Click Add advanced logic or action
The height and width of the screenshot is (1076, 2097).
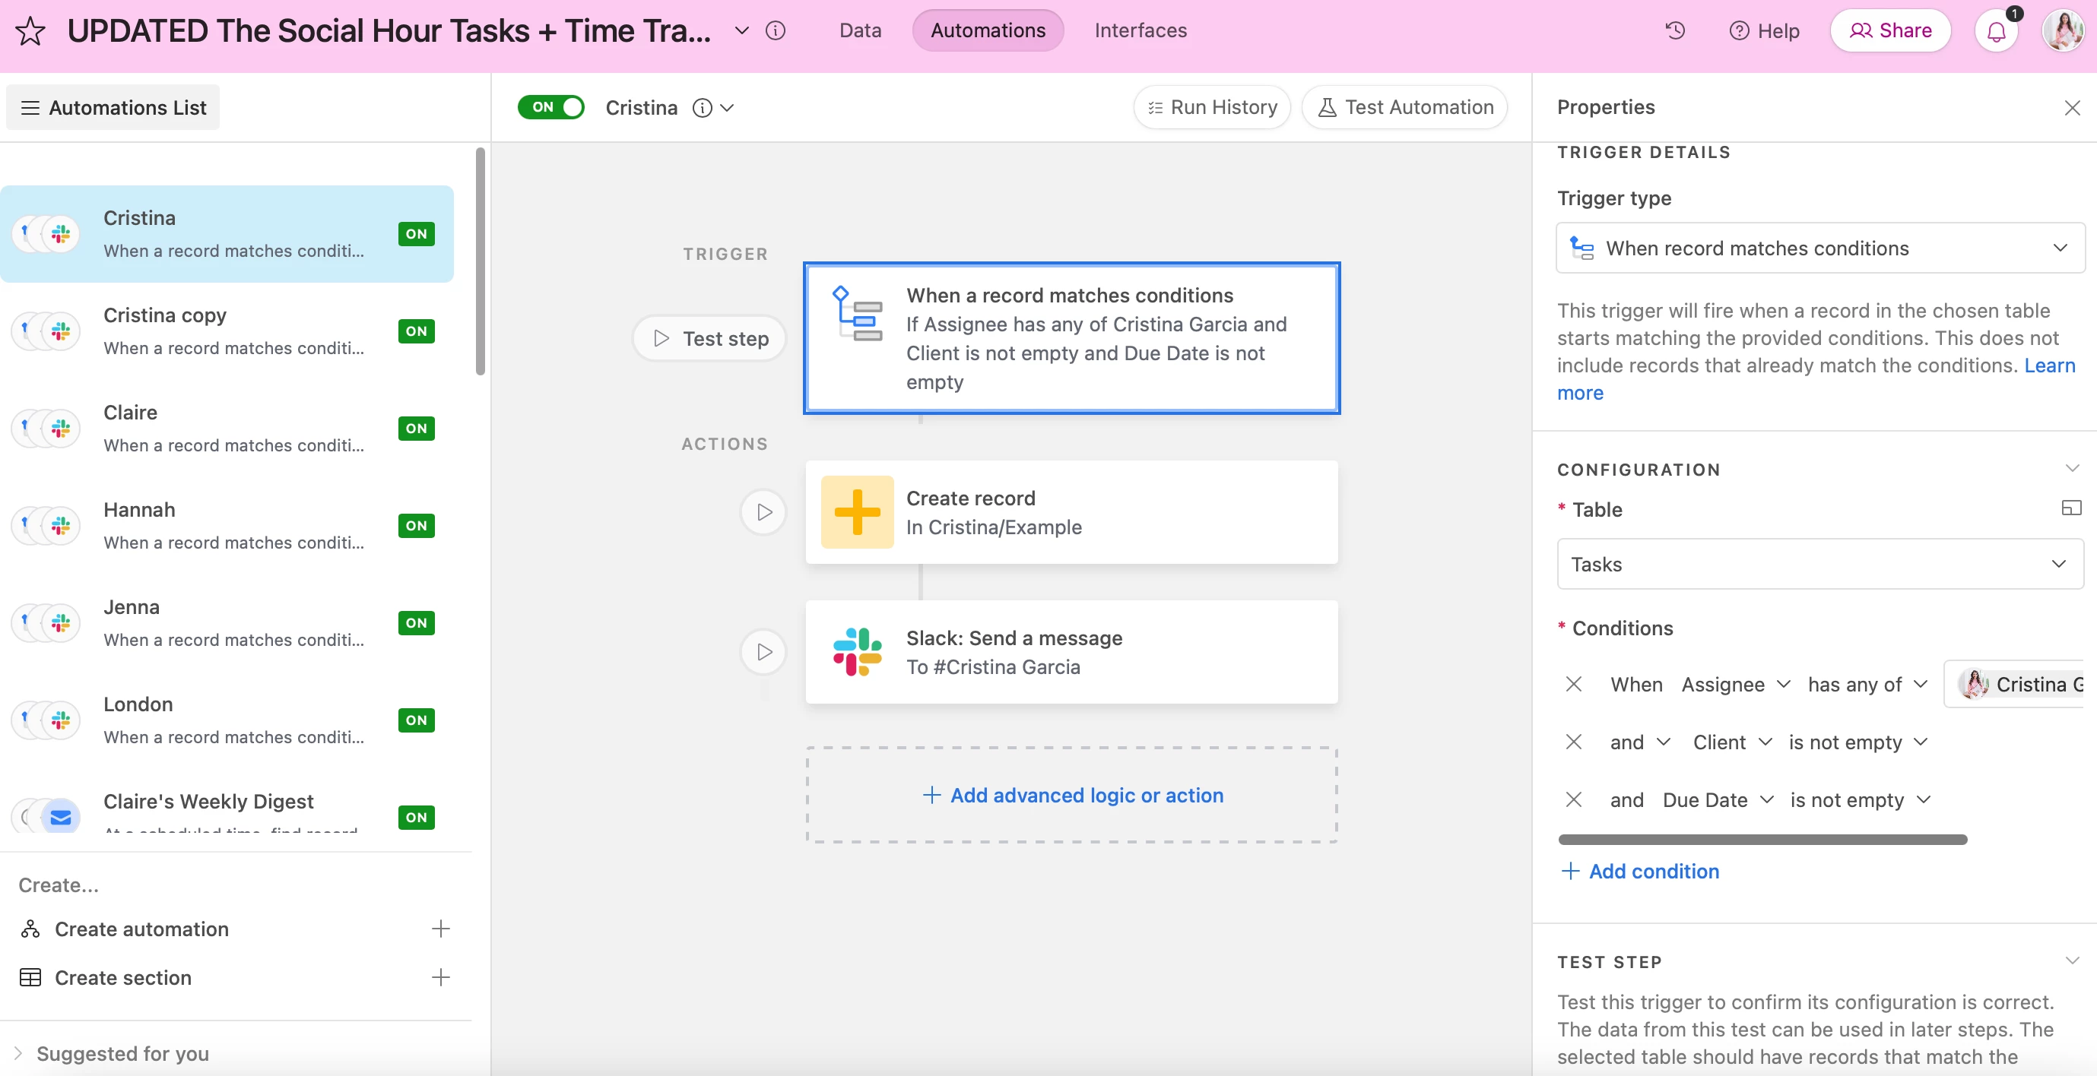(x=1072, y=796)
